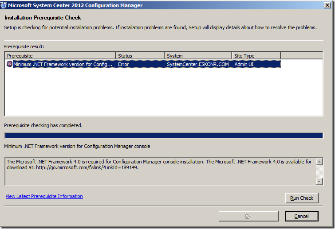
Task: Click the description scrollbar up arrow
Action: 319,162
